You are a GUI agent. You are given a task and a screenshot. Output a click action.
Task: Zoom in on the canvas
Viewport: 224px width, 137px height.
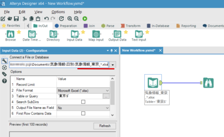point(70,19)
